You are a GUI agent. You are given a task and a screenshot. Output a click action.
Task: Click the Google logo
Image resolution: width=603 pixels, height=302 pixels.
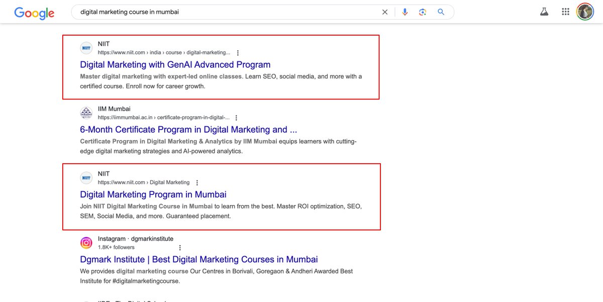point(34,13)
